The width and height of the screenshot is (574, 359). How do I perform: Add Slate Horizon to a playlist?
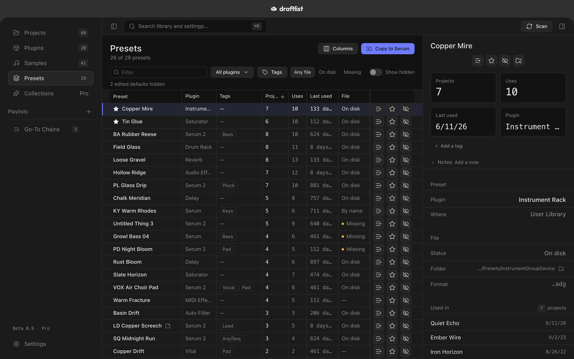pyautogui.click(x=379, y=275)
